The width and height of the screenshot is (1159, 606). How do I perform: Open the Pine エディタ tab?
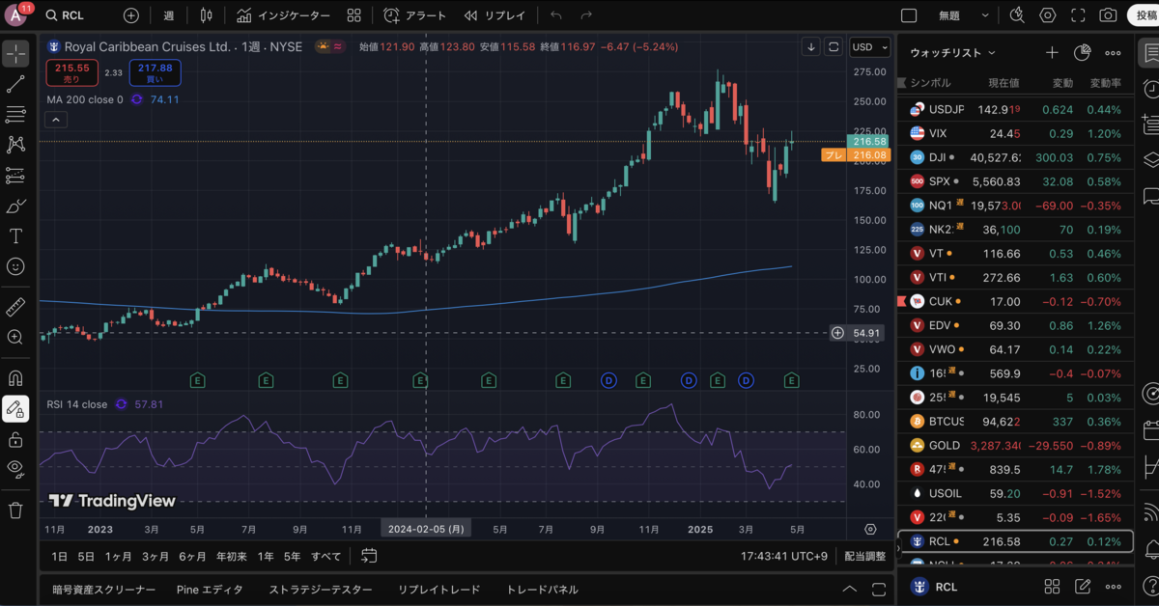point(210,590)
